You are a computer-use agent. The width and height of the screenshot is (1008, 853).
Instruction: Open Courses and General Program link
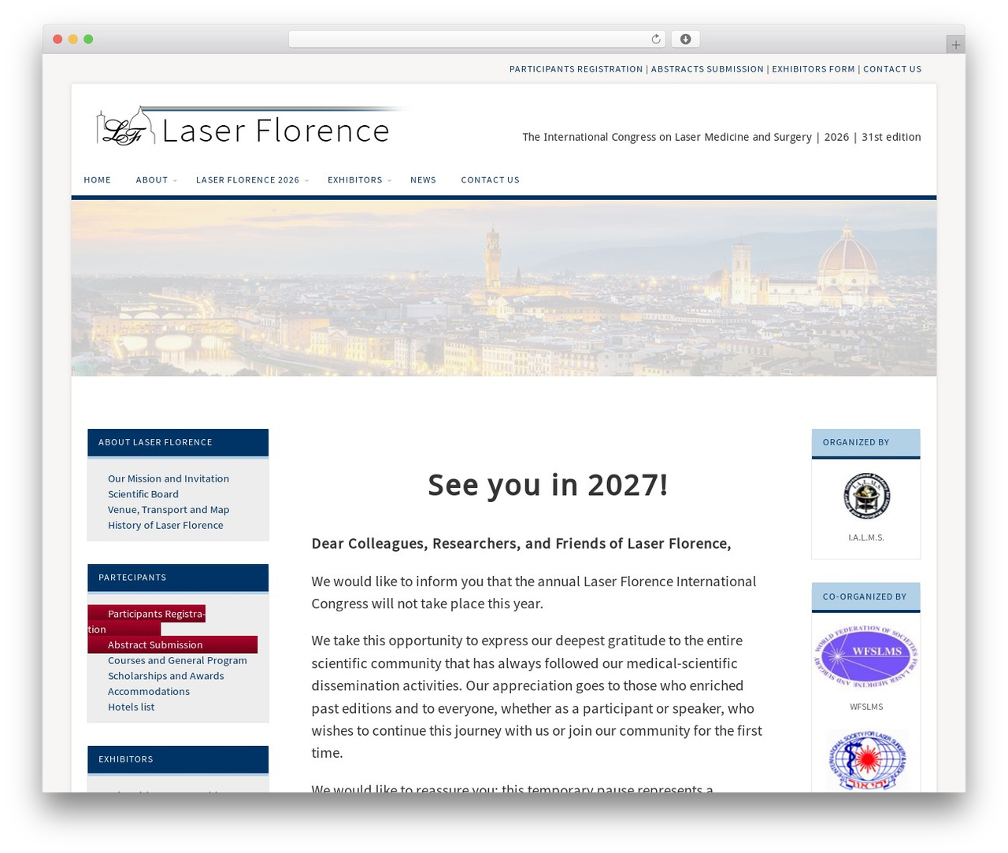pos(177,660)
